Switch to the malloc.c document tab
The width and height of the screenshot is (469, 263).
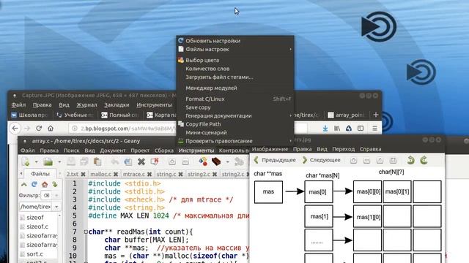click(x=100, y=174)
